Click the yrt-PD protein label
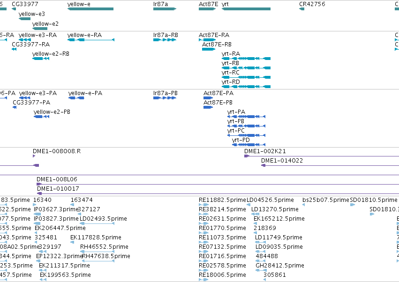Image resolution: width=399 pixels, height=282 pixels. coord(241,140)
